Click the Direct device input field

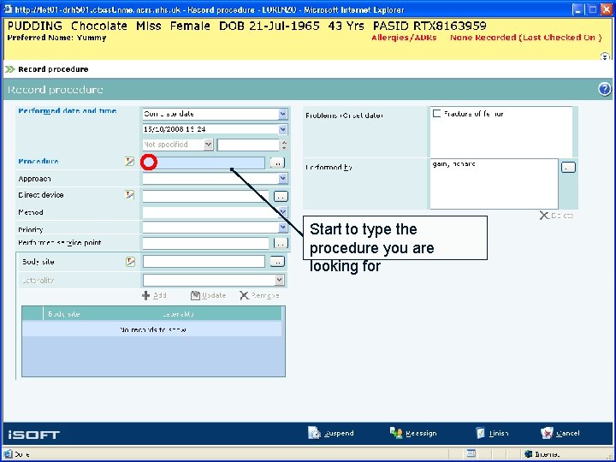pos(205,196)
